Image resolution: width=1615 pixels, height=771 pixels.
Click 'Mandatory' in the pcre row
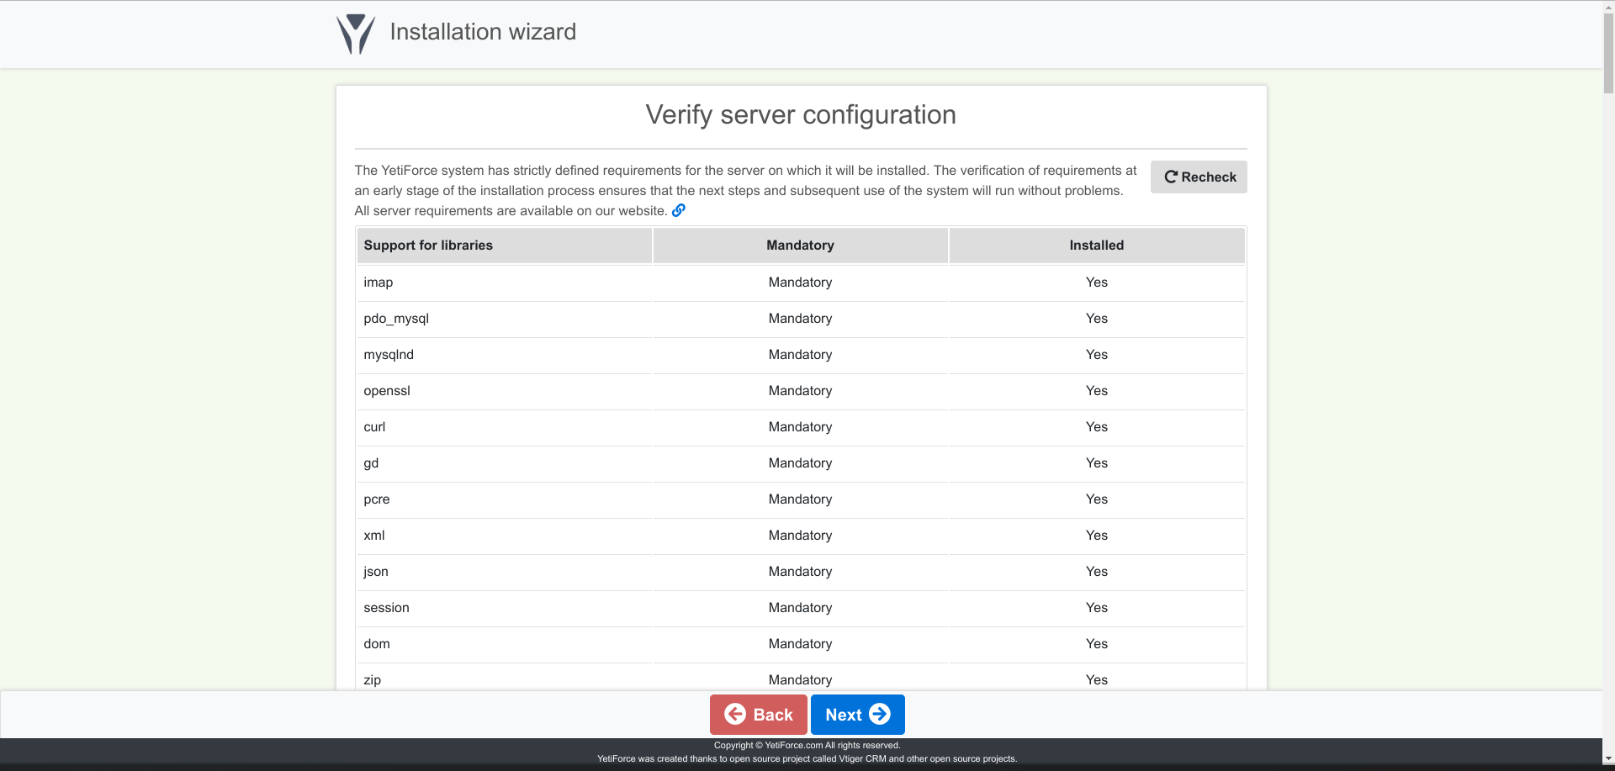[800, 499]
